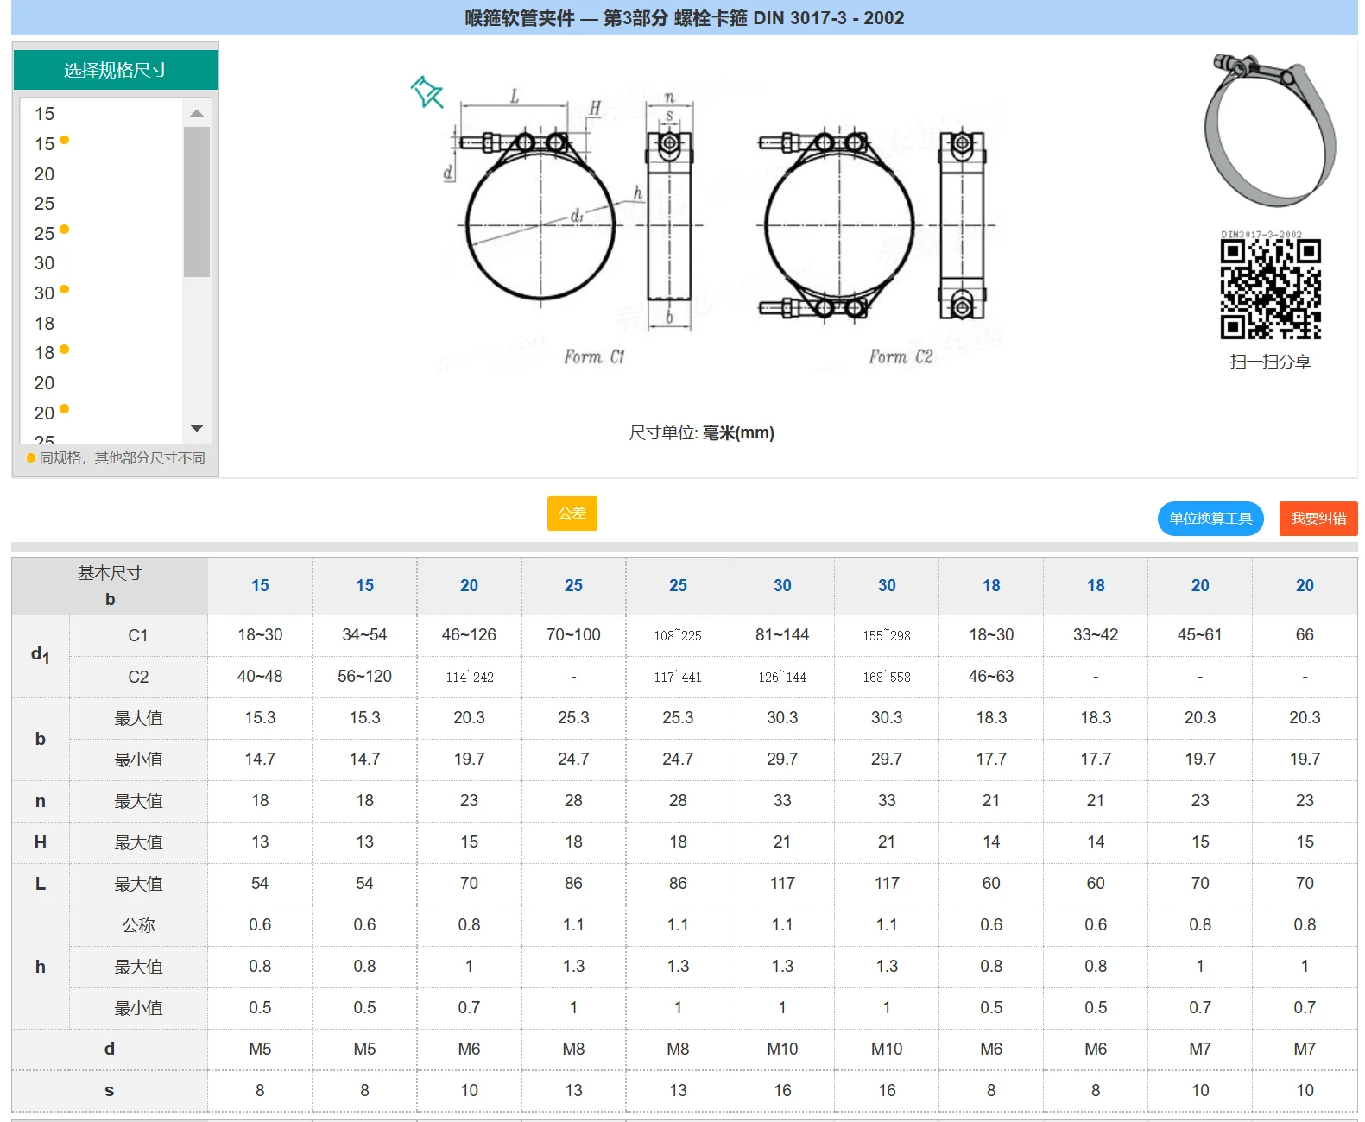Select the 选择规格尺寸 header tab
The image size is (1365, 1122).
click(x=116, y=70)
